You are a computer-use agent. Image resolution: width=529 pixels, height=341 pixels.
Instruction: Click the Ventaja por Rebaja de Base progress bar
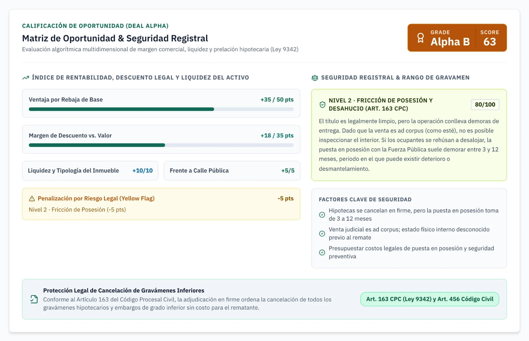tap(161, 109)
